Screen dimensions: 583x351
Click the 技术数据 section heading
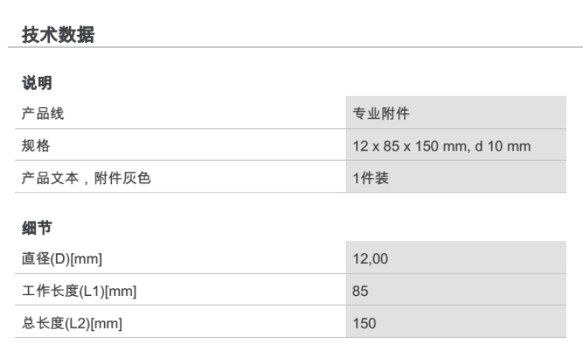pyautogui.click(x=58, y=34)
